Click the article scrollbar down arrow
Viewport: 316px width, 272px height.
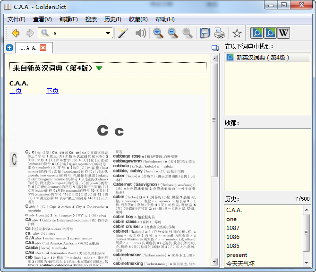click(214, 262)
